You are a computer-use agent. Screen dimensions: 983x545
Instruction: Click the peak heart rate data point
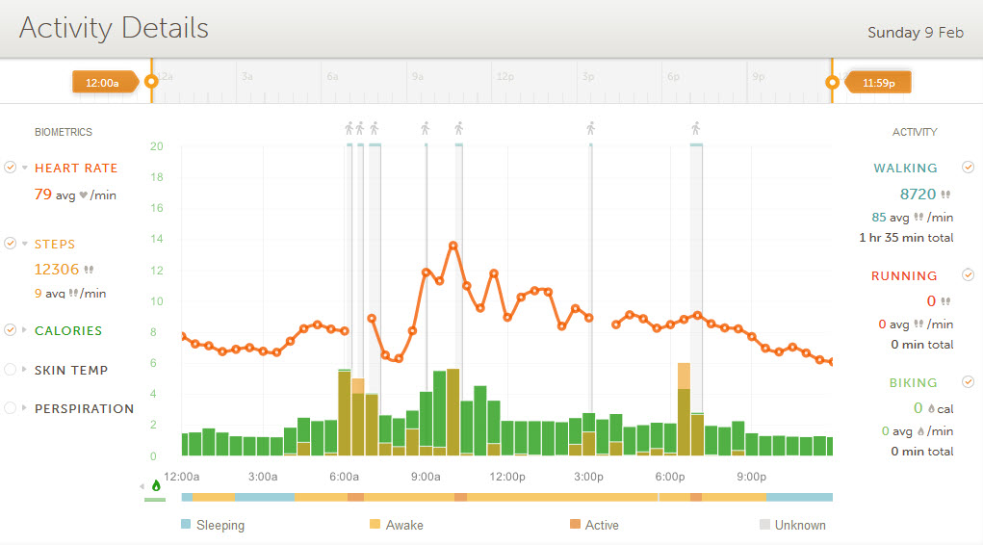[x=453, y=246]
